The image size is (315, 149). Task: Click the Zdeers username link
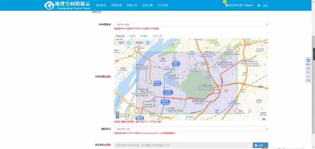tap(241, 6)
